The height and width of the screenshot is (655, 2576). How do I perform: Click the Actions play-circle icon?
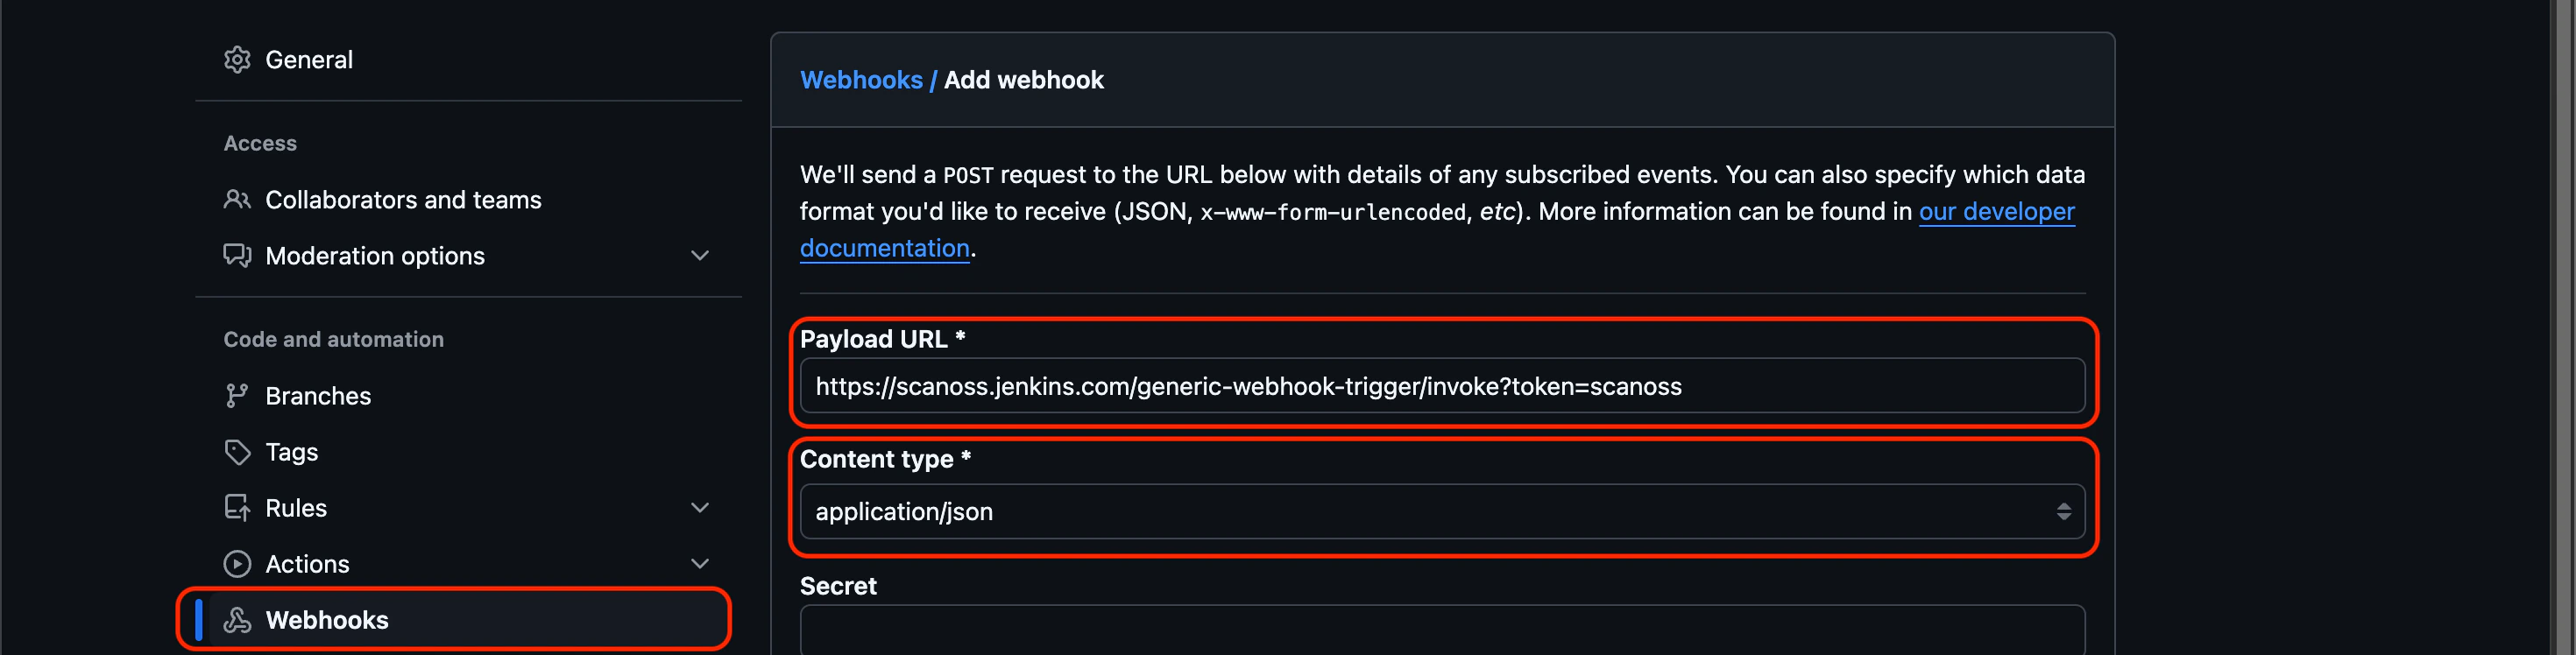click(x=238, y=563)
